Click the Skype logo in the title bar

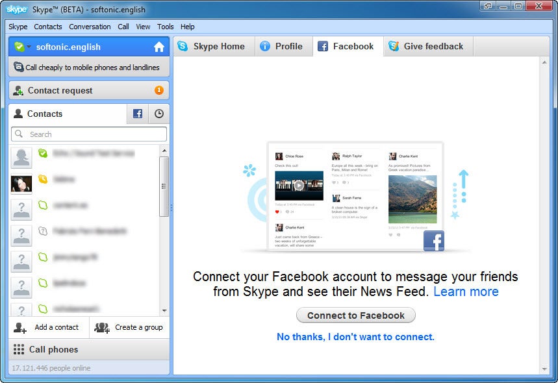[x=16, y=10]
